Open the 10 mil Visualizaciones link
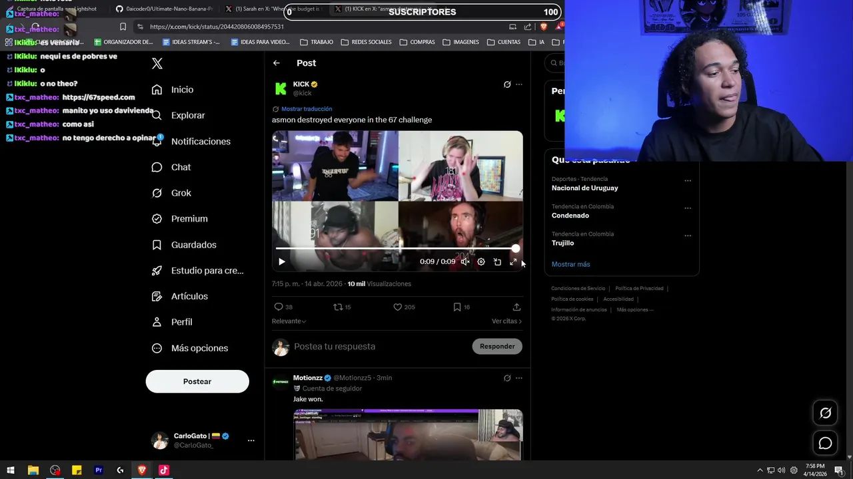Screen dimensions: 853x479 379,284
